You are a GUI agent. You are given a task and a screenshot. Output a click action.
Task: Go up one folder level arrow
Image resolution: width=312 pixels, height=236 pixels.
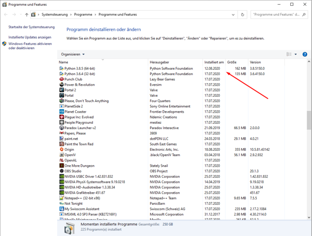click(x=26, y=14)
